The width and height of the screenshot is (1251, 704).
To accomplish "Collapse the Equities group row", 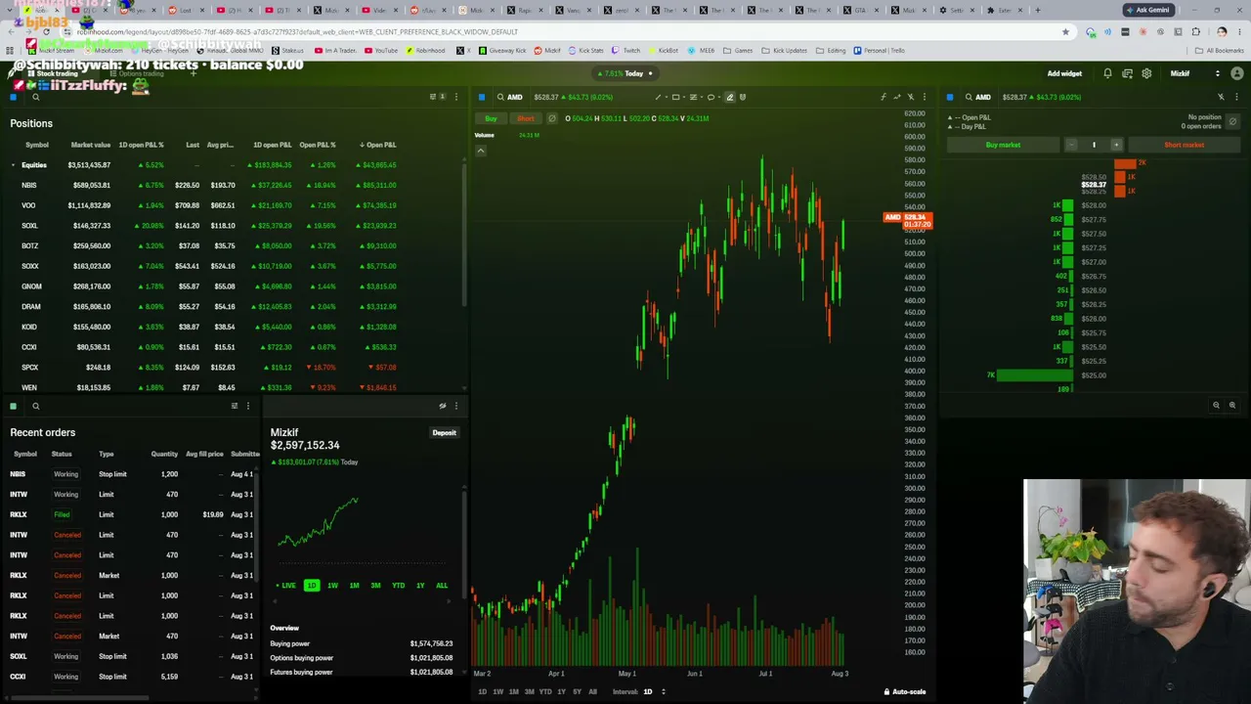I will pyautogui.click(x=14, y=165).
